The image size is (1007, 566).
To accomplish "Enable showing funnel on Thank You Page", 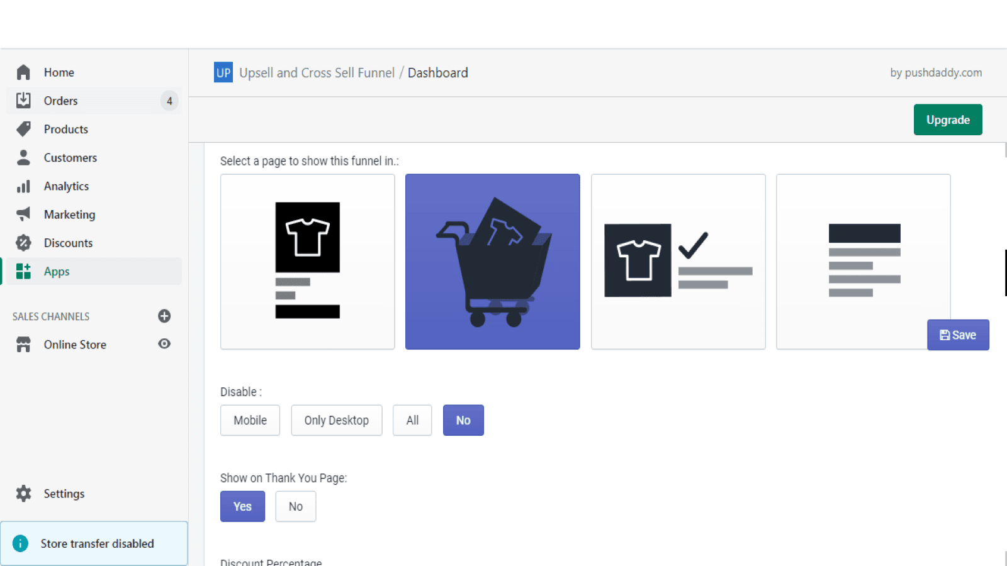I will pyautogui.click(x=242, y=506).
